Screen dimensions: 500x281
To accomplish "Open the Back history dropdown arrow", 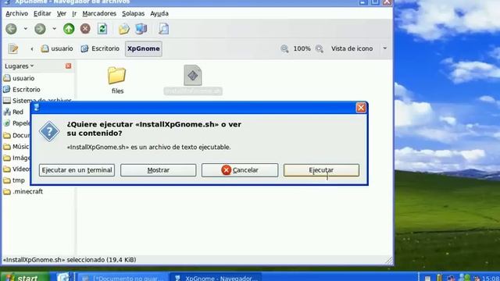I will coord(26,29).
